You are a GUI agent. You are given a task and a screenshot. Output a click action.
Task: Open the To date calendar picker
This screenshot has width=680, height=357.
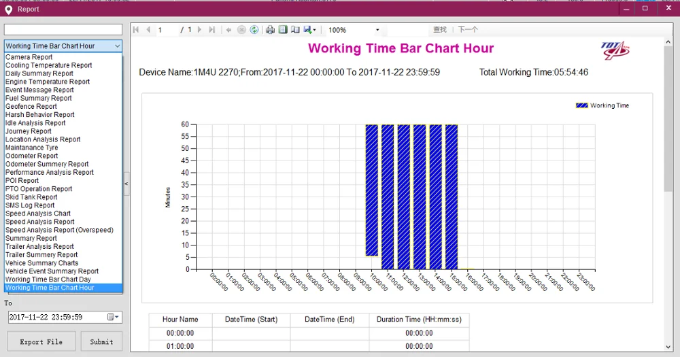tap(113, 317)
